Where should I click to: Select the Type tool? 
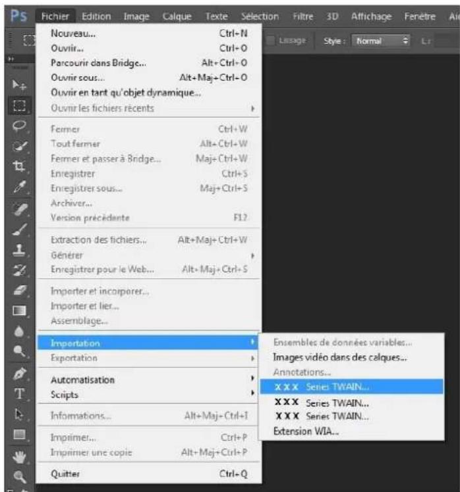(19, 393)
